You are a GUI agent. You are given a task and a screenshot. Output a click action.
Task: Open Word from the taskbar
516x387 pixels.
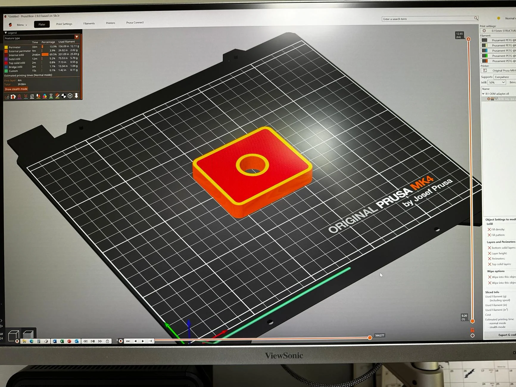55,341
